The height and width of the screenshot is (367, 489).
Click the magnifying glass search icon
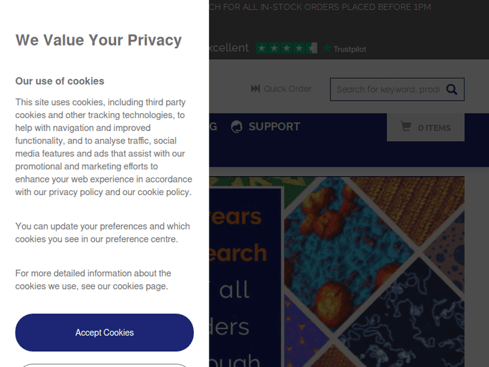[452, 89]
